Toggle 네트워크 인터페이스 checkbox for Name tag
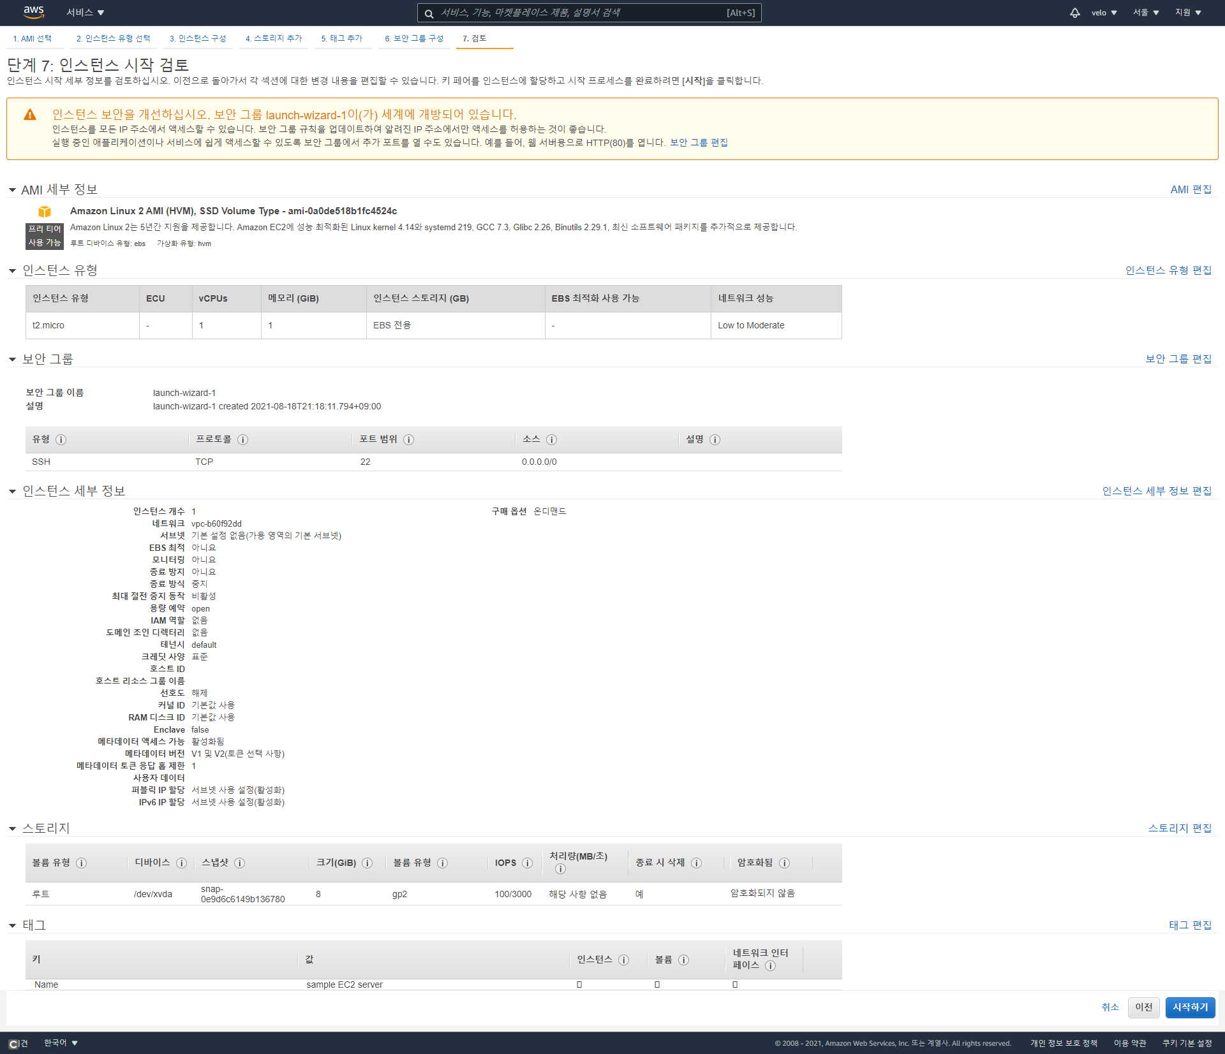Screen dimensions: 1225x1054 735,984
